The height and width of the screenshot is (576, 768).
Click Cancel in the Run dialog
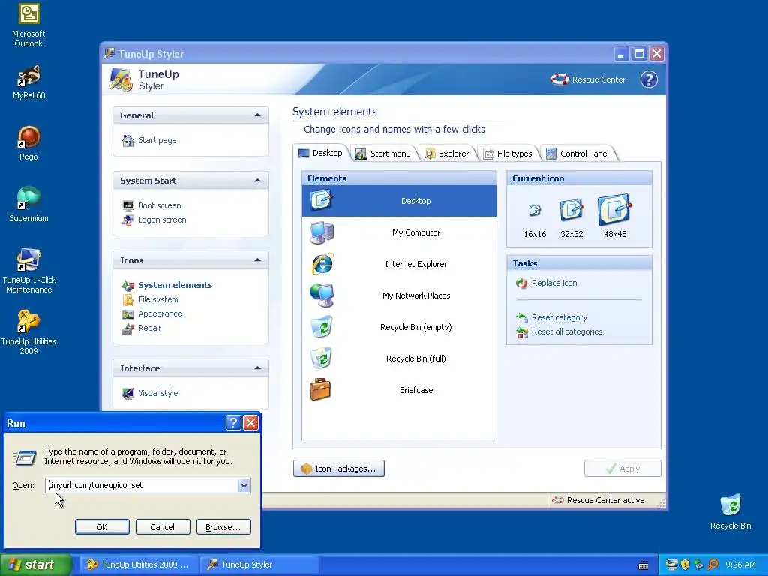point(163,527)
